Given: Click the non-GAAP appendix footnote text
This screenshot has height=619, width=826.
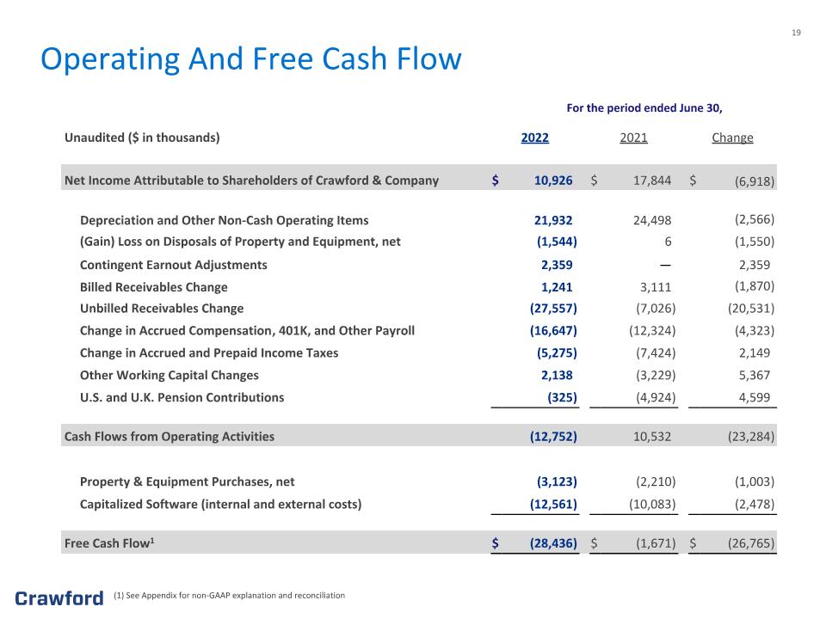Looking at the screenshot, I should click(229, 595).
